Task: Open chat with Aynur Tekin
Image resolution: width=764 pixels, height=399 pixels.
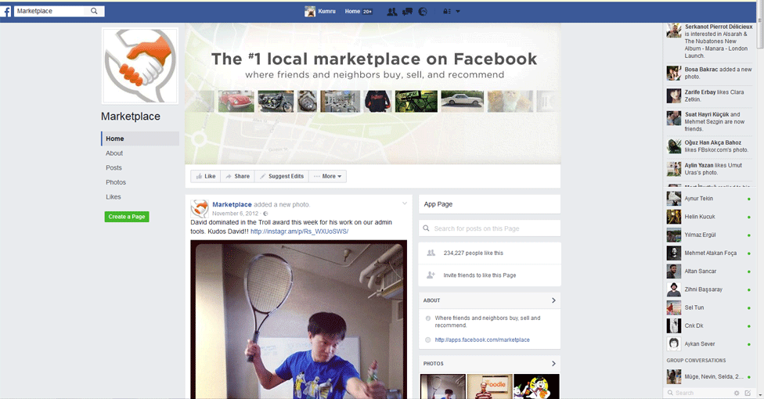Action: (709, 199)
